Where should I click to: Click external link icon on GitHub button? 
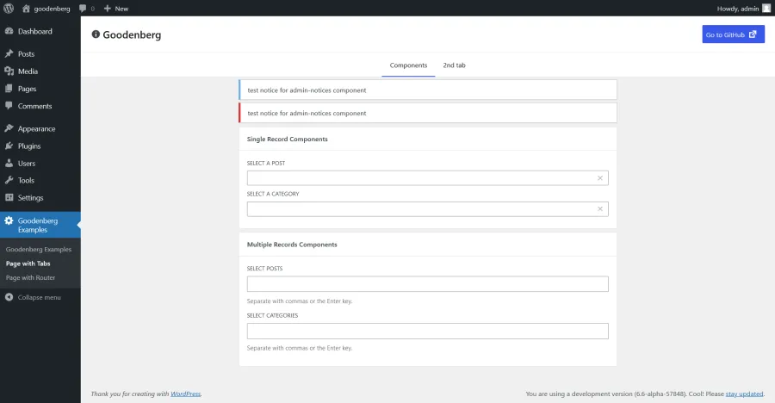753,34
